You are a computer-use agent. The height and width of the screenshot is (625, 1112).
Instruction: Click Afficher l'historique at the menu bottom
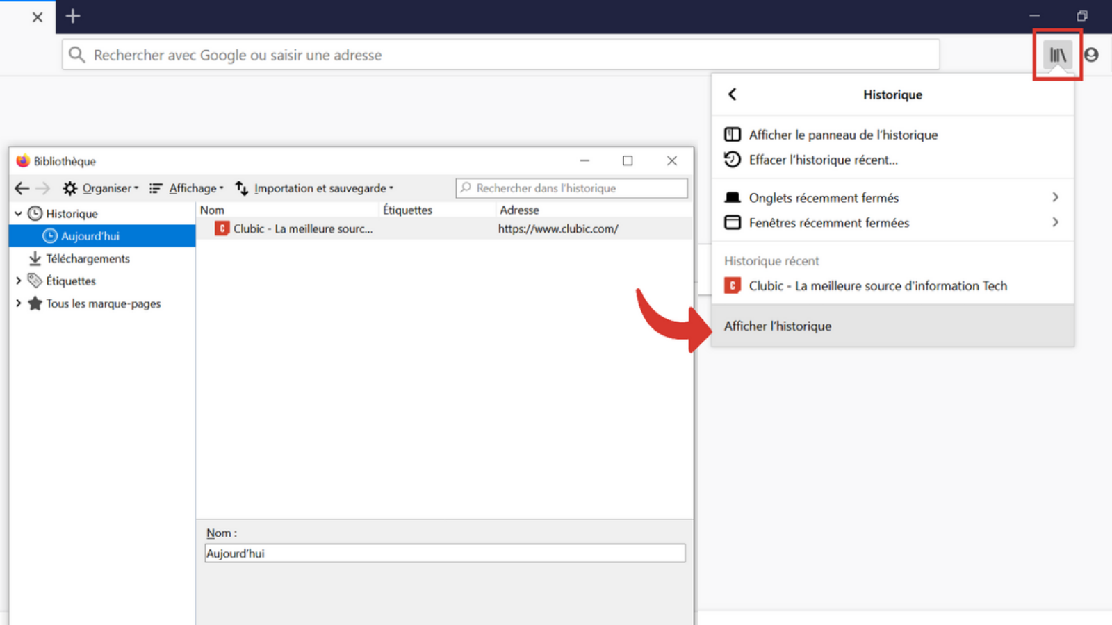tap(778, 326)
